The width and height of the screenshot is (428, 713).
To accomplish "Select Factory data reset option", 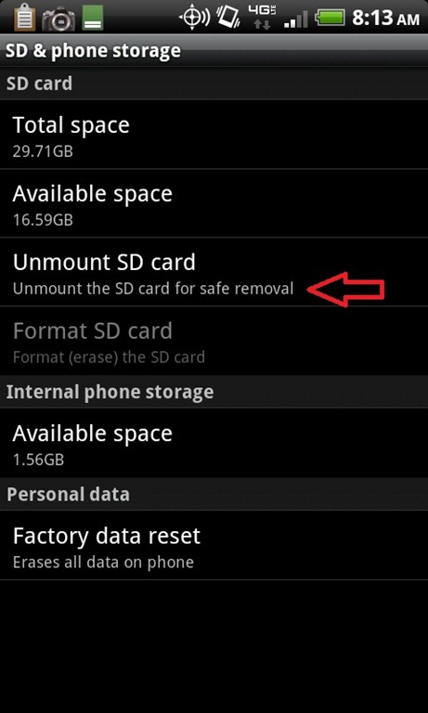I will tap(214, 545).
